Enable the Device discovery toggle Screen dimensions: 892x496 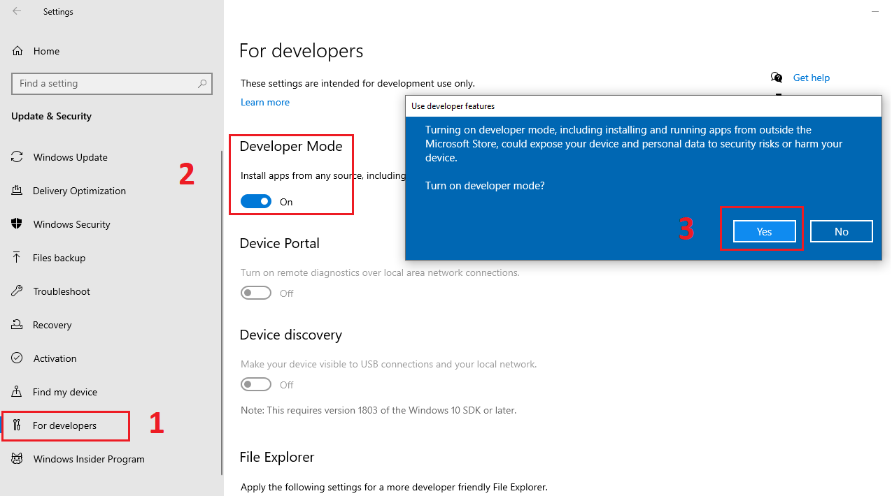(256, 385)
